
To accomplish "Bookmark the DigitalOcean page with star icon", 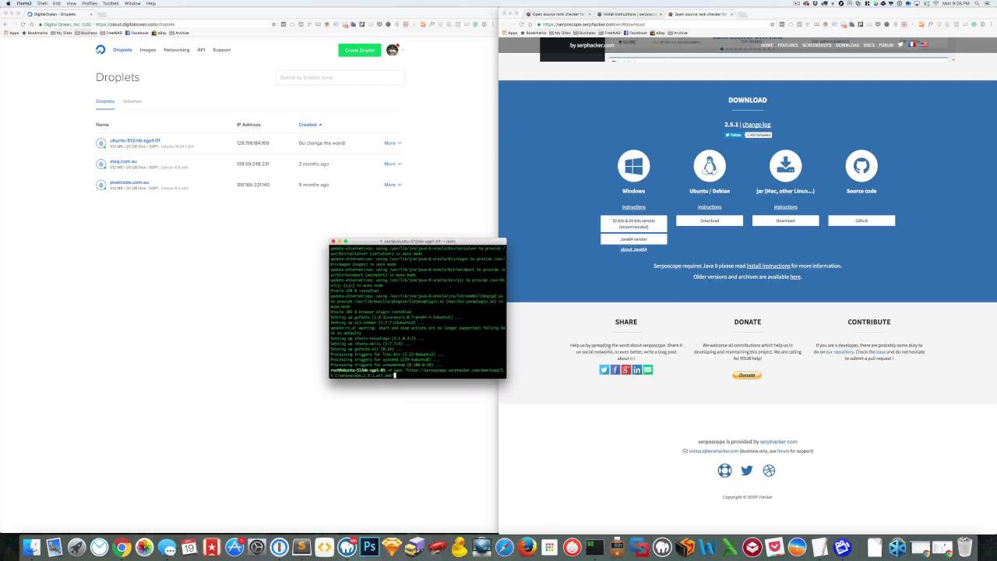I will click(x=273, y=24).
